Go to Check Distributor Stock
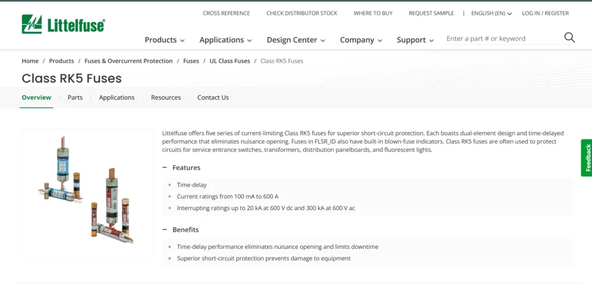This screenshot has width=592, height=284. pos(302,13)
